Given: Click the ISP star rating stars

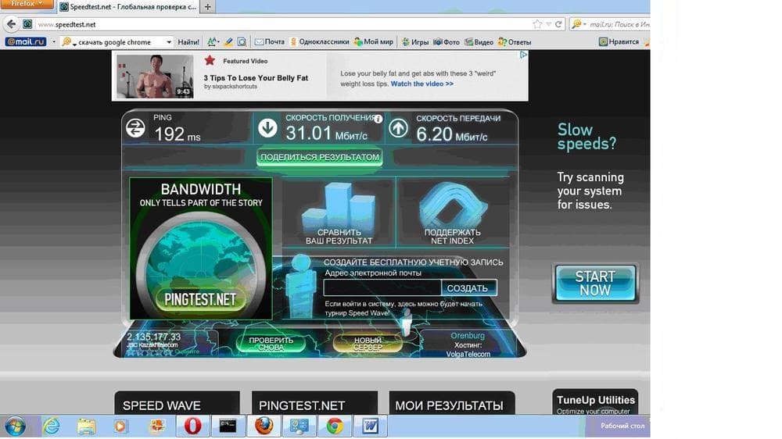Looking at the screenshot, I should coord(149,352).
